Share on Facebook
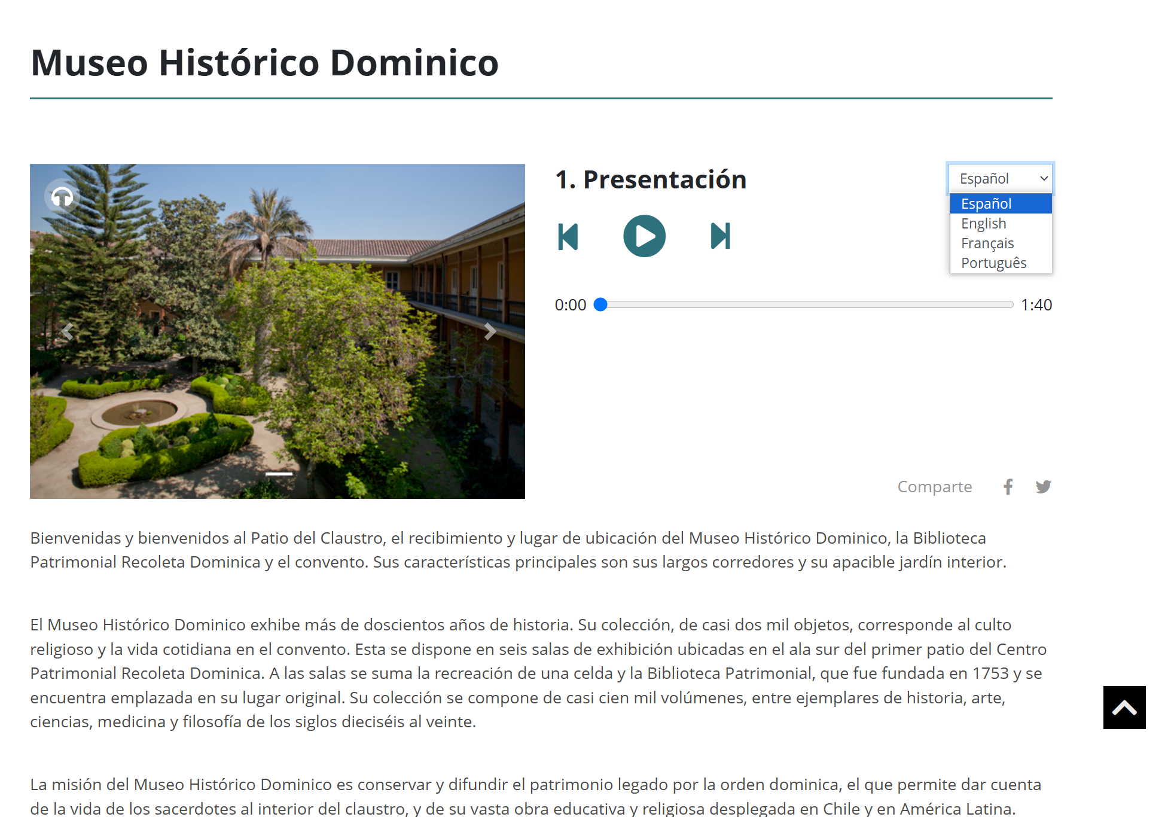The image size is (1171, 817). (1008, 487)
